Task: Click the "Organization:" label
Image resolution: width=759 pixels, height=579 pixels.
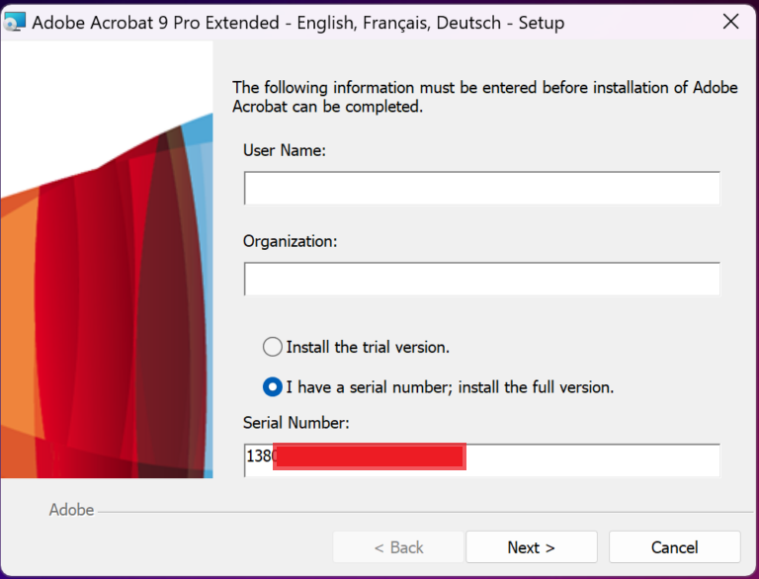Action: (x=291, y=241)
